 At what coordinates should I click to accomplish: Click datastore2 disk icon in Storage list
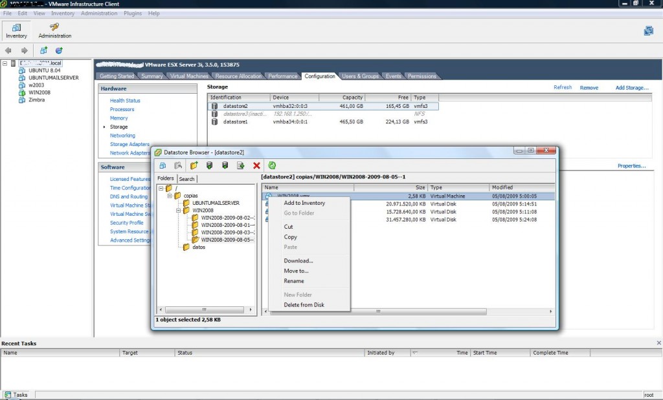click(x=214, y=107)
